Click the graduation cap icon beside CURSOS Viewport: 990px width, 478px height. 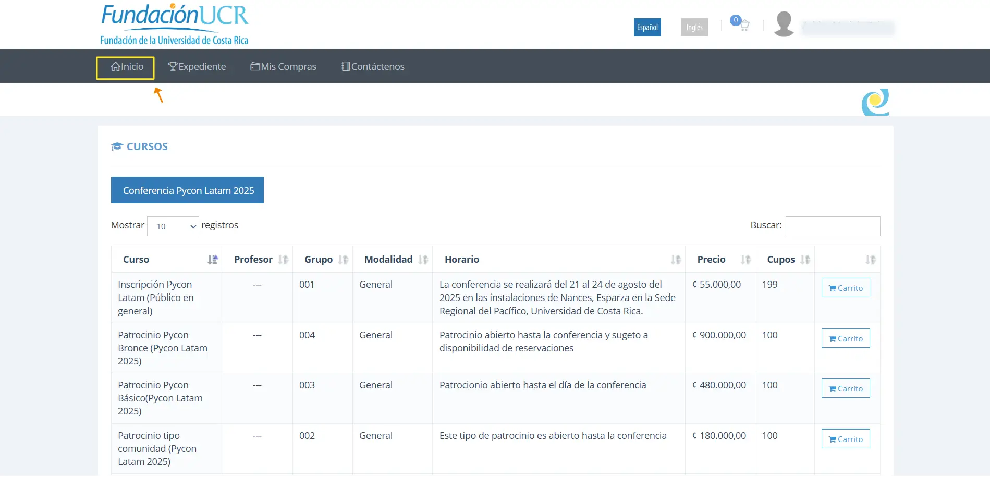tap(117, 146)
